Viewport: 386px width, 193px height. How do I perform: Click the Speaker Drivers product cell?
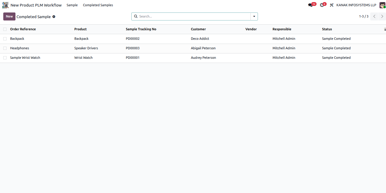pos(86,48)
